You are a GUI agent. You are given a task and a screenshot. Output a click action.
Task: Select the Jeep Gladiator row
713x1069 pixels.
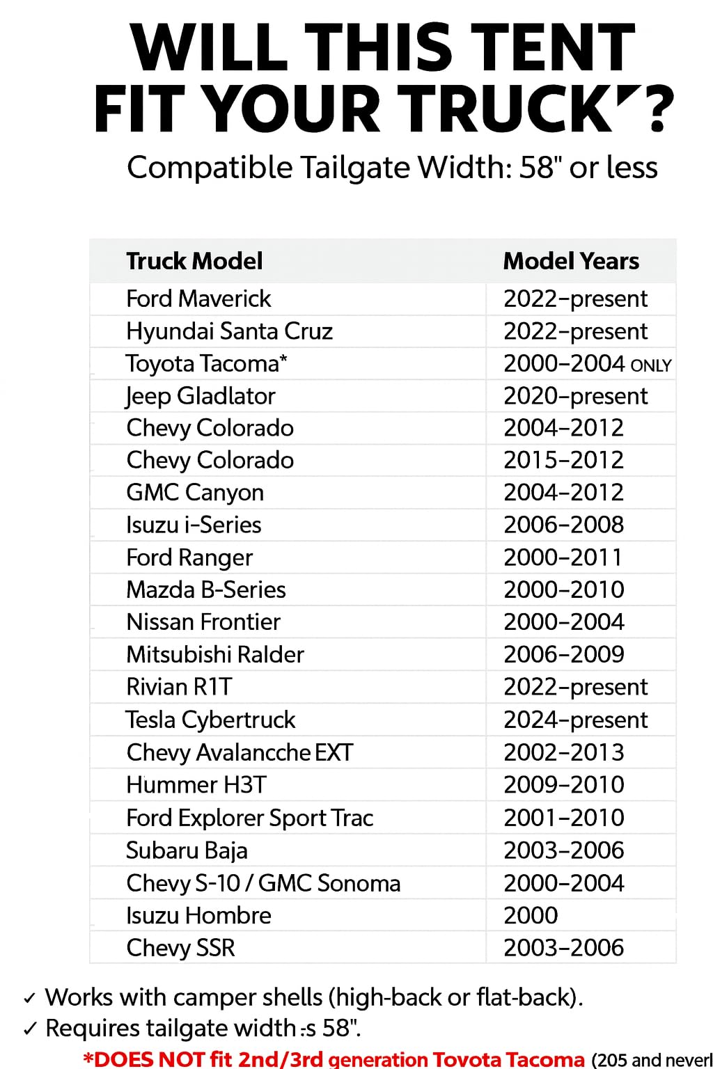point(201,396)
